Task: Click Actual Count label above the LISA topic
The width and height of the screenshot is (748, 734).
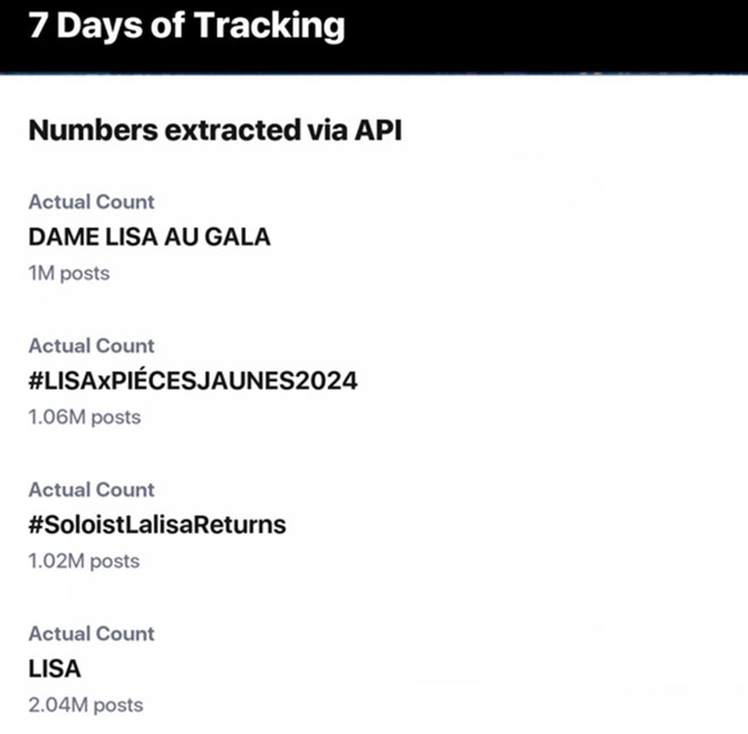Action: 91,634
